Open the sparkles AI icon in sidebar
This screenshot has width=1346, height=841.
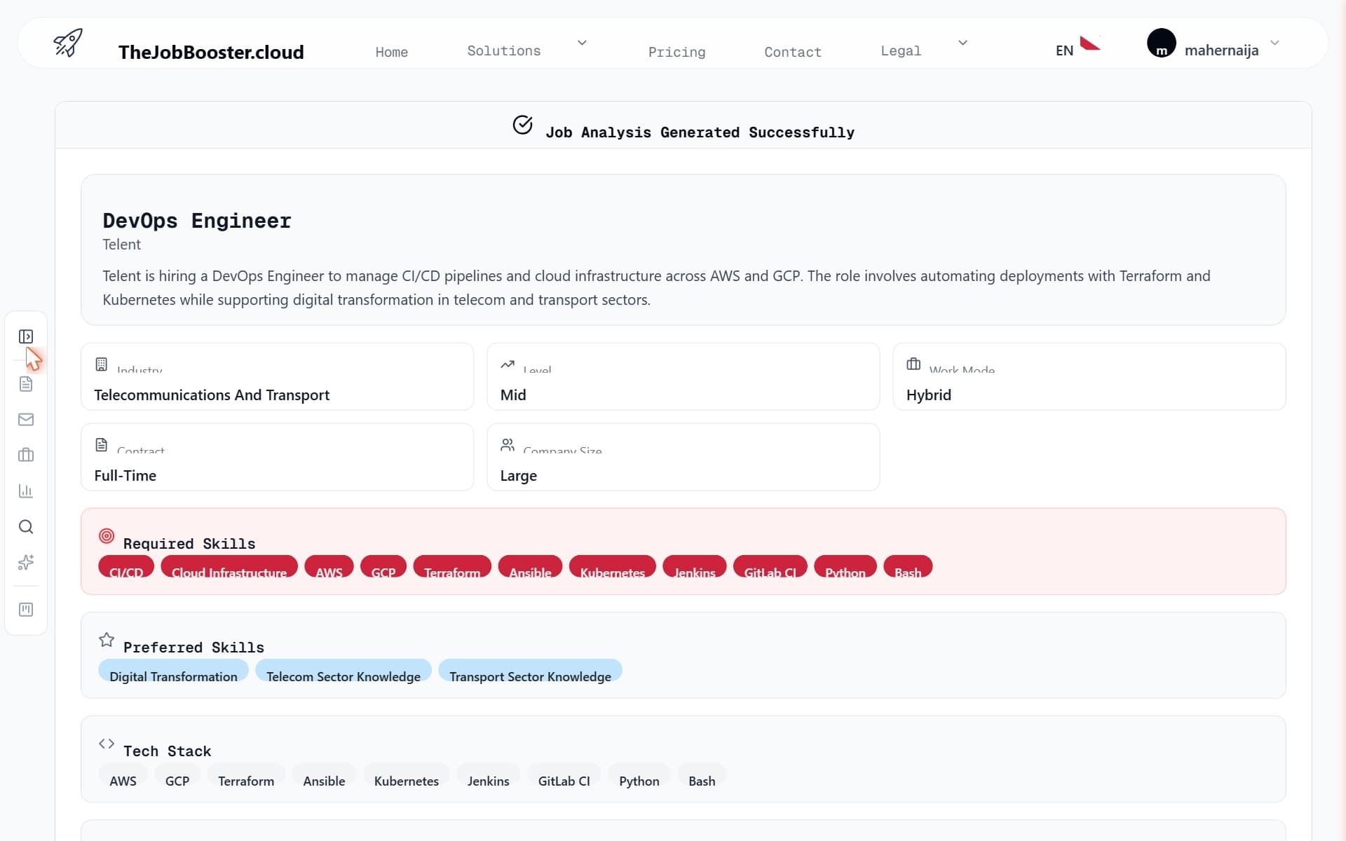pyautogui.click(x=26, y=562)
